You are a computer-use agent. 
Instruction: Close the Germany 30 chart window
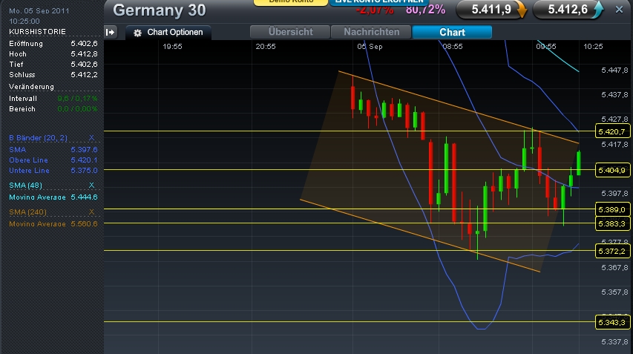click(619, 10)
